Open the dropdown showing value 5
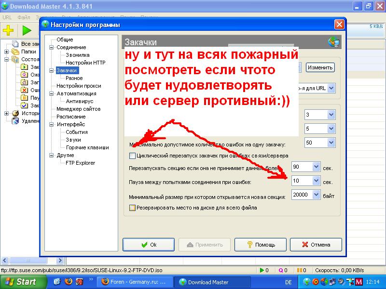This screenshot has height=289, width=386. 331,129
